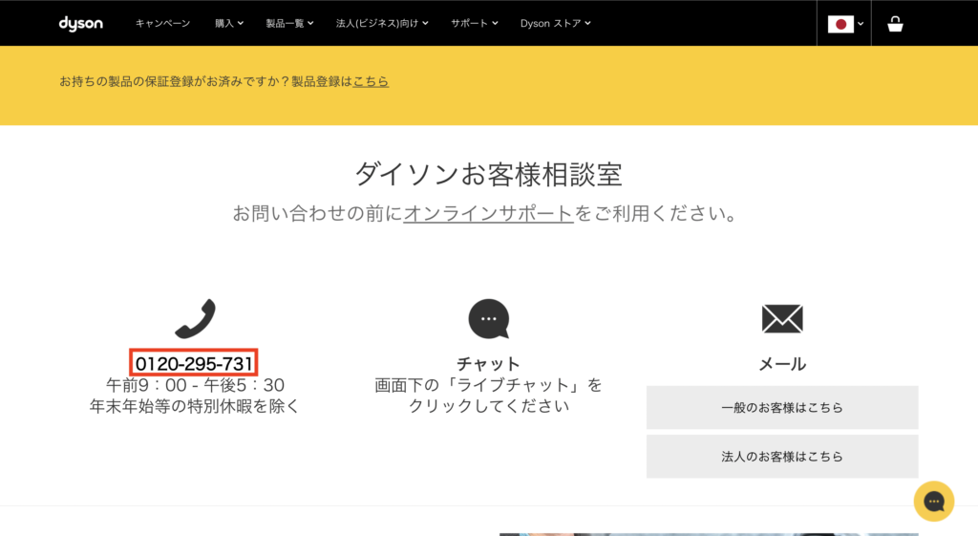The width and height of the screenshot is (978, 536).
Task: Click the チャット heading
Action: [x=488, y=364]
